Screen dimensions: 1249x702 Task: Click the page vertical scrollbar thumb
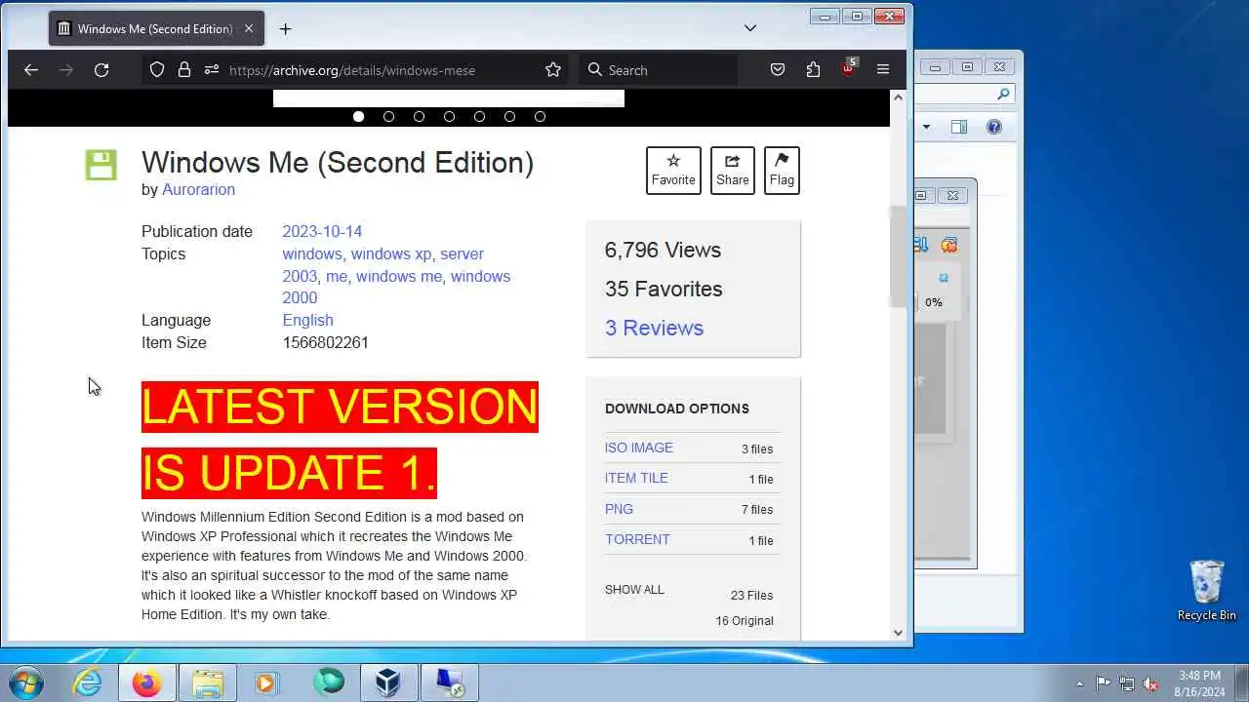tap(899, 256)
